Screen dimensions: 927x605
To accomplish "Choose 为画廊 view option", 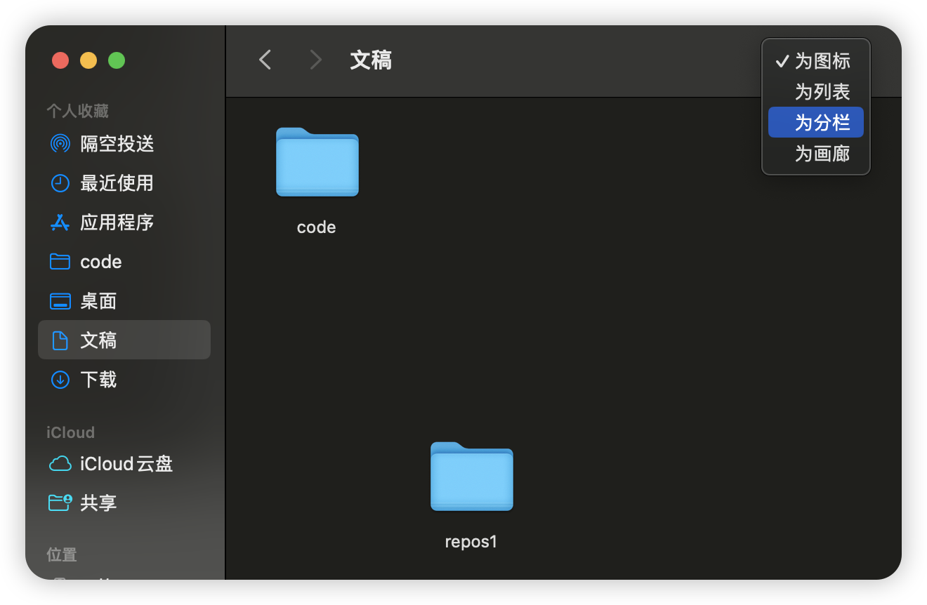I will point(816,154).
